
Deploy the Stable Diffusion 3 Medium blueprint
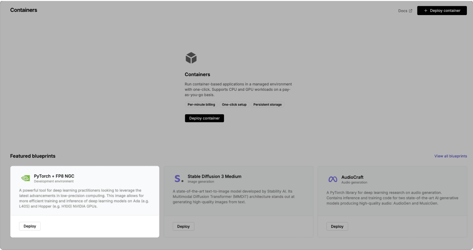pyautogui.click(x=183, y=227)
